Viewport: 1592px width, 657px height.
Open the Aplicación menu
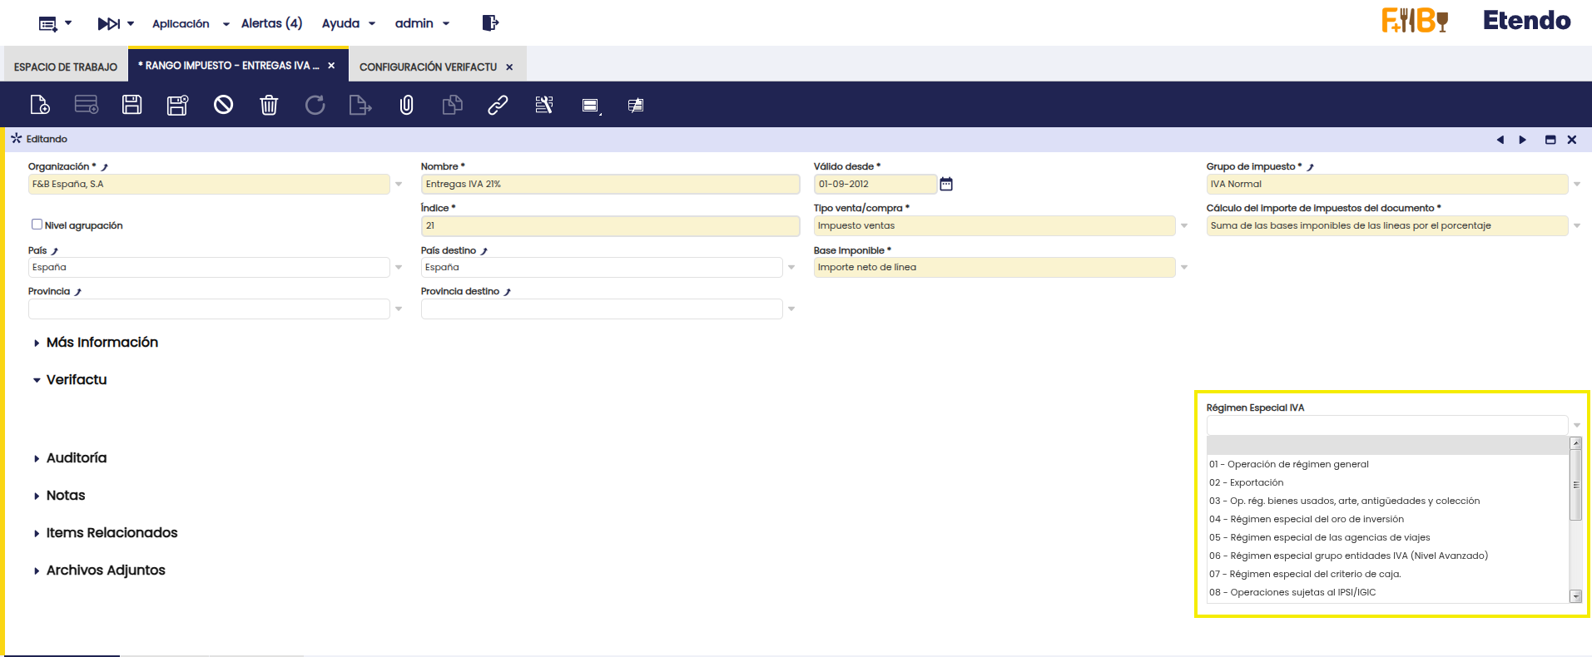click(190, 23)
